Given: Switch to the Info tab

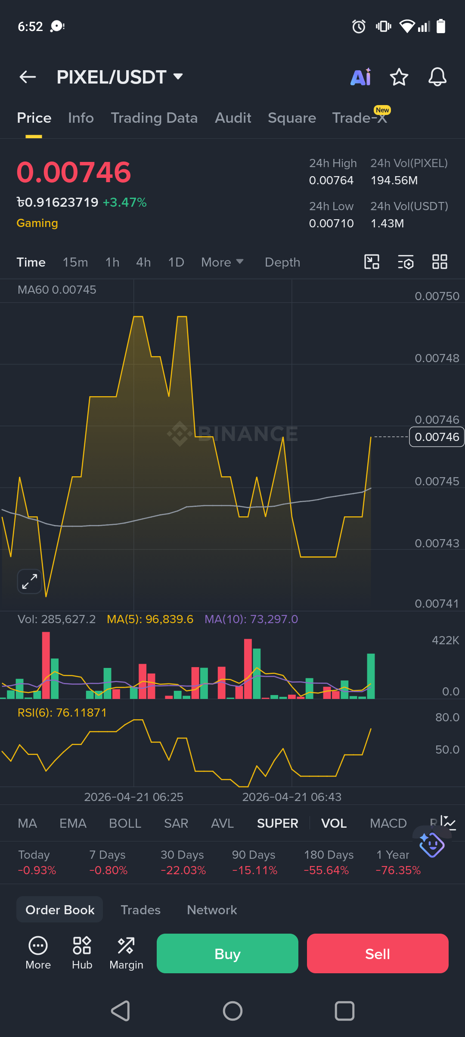Looking at the screenshot, I should point(81,118).
